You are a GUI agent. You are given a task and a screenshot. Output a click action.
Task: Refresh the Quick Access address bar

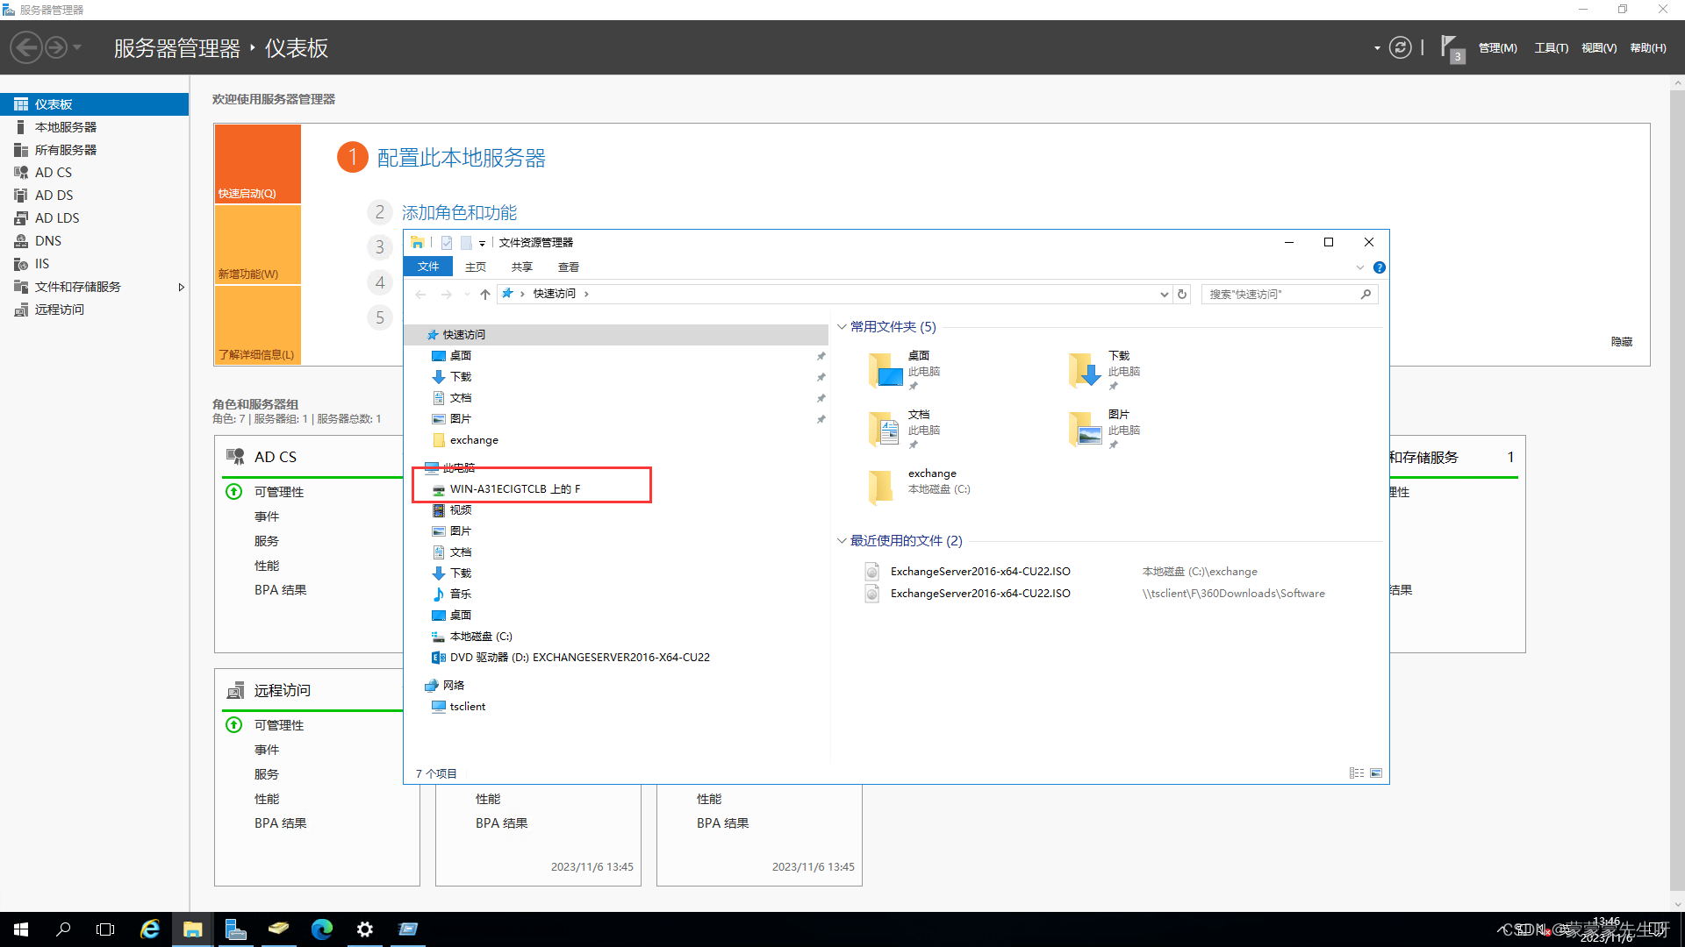point(1182,295)
